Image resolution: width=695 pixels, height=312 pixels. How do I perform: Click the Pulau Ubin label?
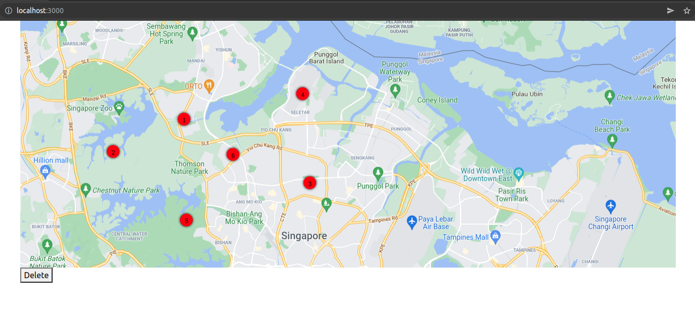[527, 94]
